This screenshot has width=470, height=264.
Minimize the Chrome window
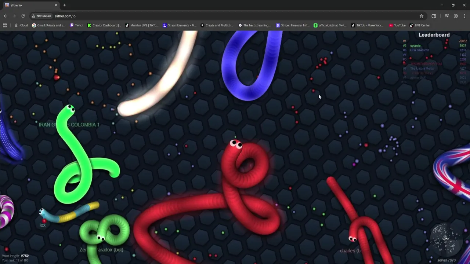(441, 5)
